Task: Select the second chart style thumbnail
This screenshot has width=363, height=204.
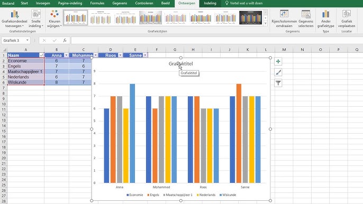Action: click(x=101, y=17)
